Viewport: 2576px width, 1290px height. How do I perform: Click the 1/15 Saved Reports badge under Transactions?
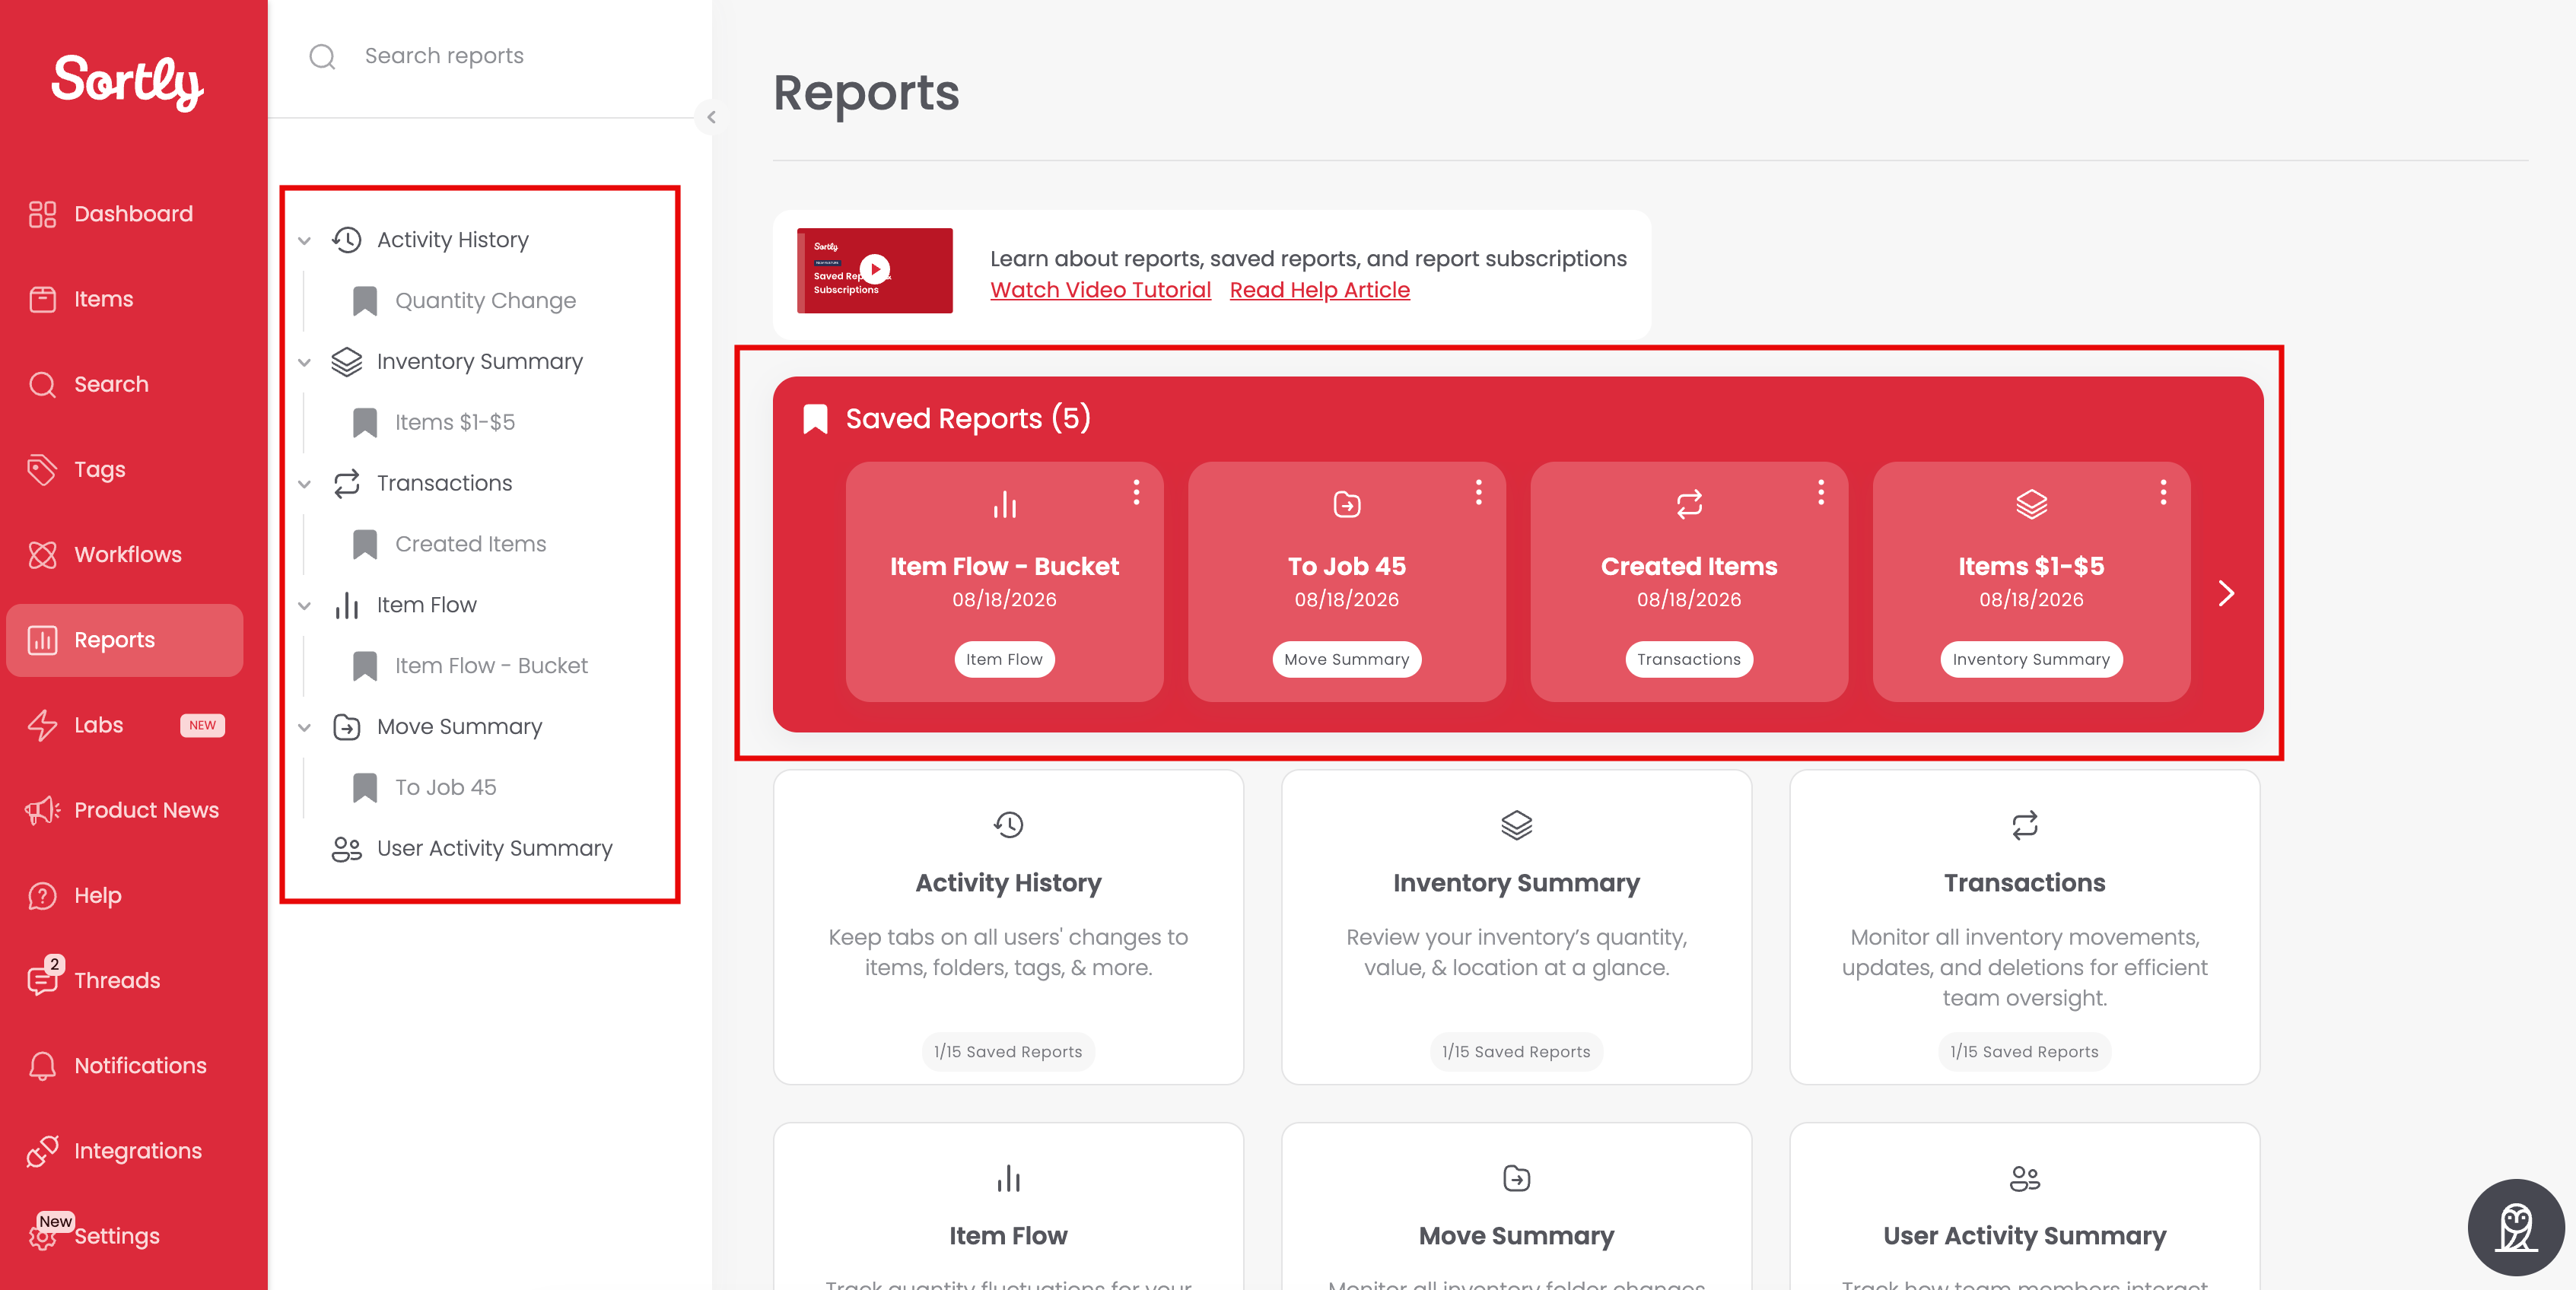click(2024, 1052)
